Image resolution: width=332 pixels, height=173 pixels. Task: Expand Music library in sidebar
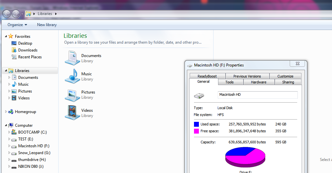[x=9, y=84]
